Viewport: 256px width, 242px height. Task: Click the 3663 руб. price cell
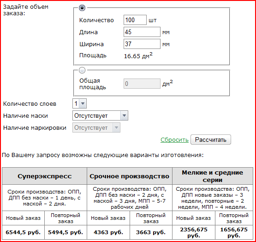151,232
